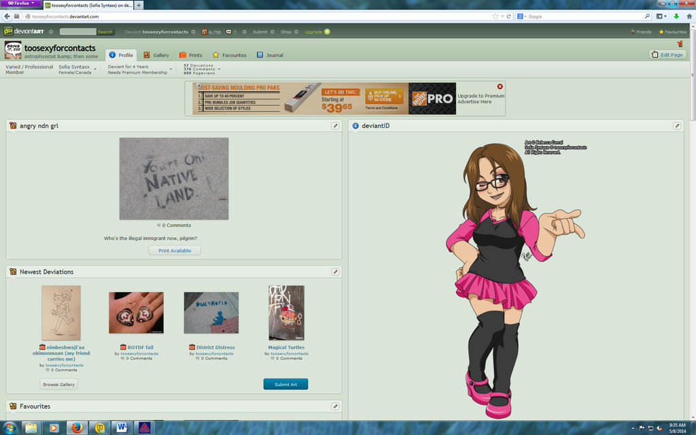696x435 pixels.
Task: Focus the deviantART search field
Action: tap(77, 31)
